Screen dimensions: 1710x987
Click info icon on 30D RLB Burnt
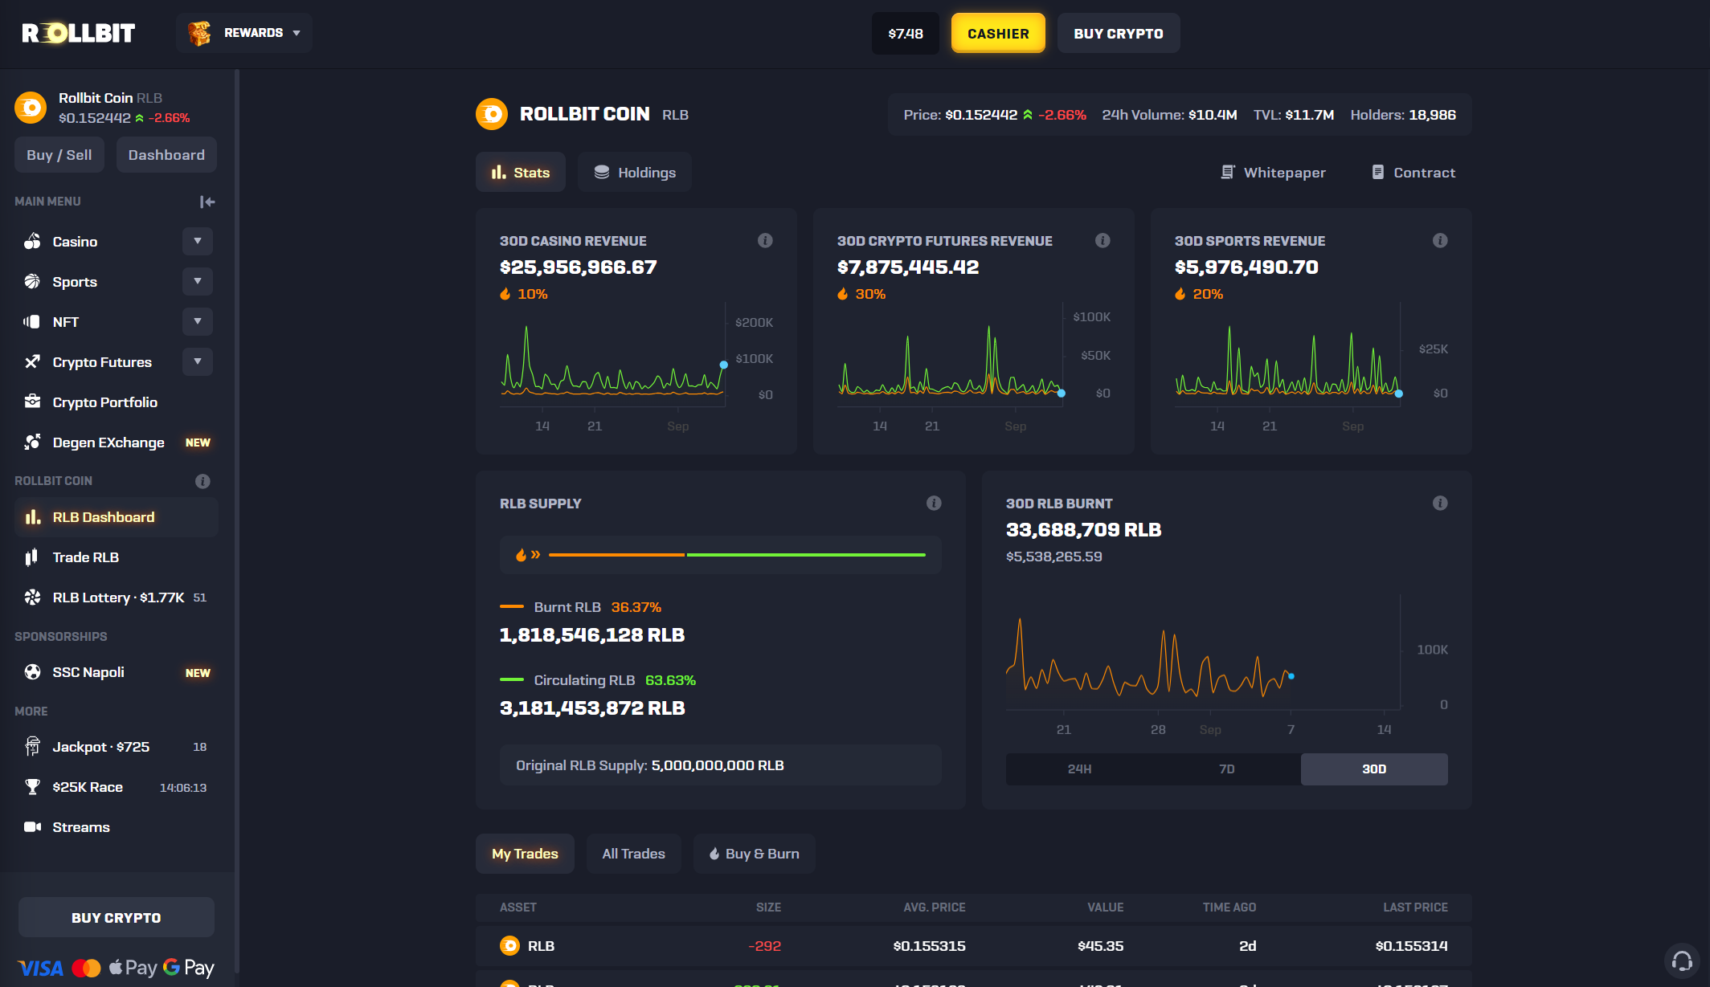click(1440, 503)
